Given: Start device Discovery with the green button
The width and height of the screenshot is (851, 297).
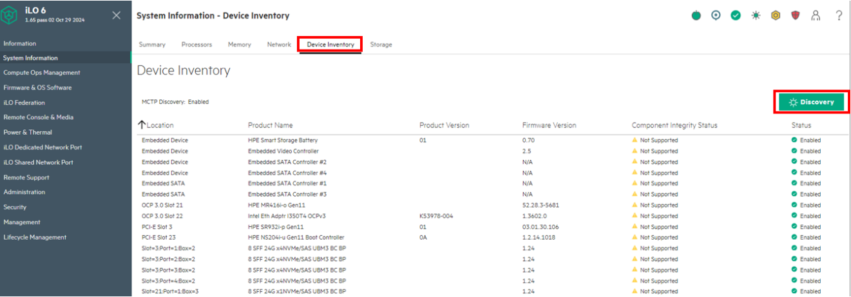Looking at the screenshot, I should tap(811, 102).
